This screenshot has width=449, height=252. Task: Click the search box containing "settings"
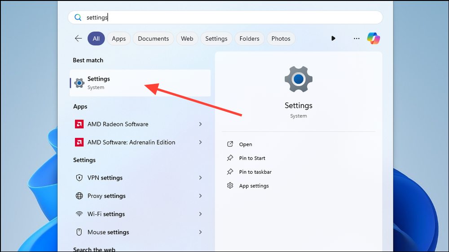[x=225, y=17]
